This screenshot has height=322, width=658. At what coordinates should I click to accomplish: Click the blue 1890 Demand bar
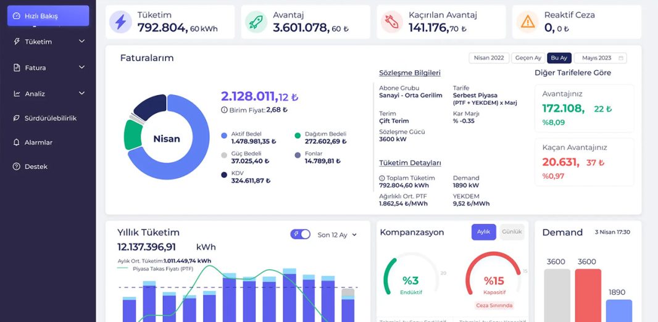coord(619,311)
